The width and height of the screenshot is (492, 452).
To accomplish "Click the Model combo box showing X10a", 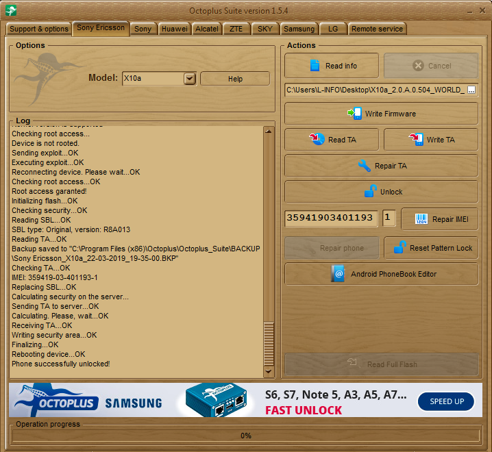I will coord(159,79).
